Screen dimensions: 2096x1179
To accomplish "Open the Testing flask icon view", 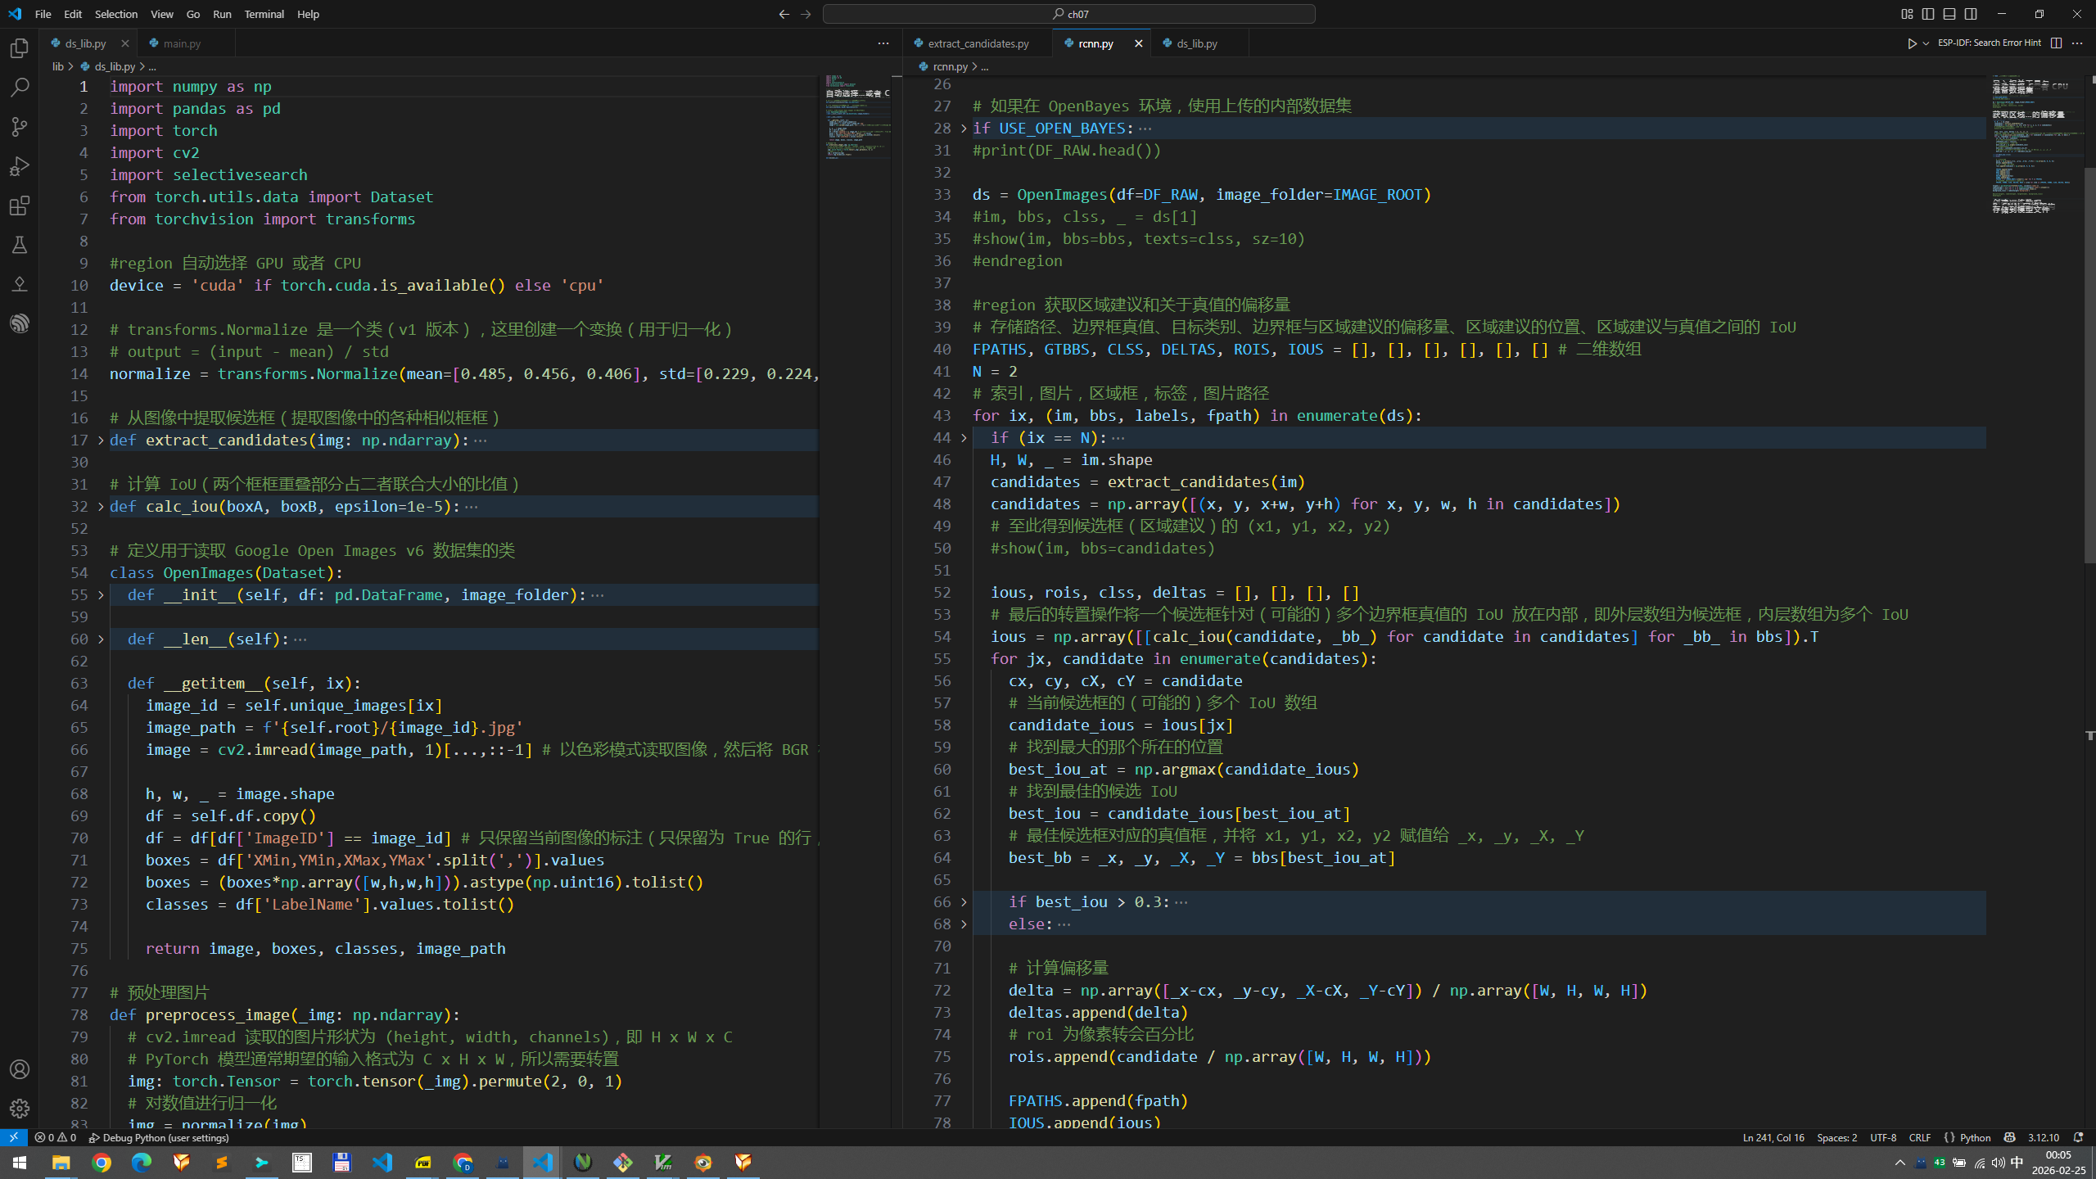I will tap(20, 245).
